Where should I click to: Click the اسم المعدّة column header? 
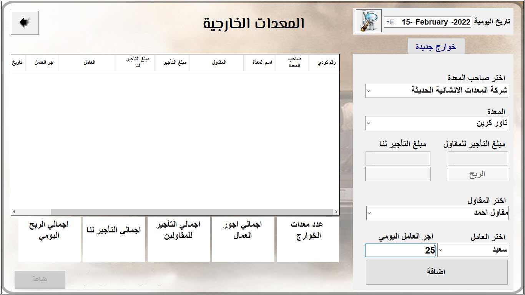259,62
